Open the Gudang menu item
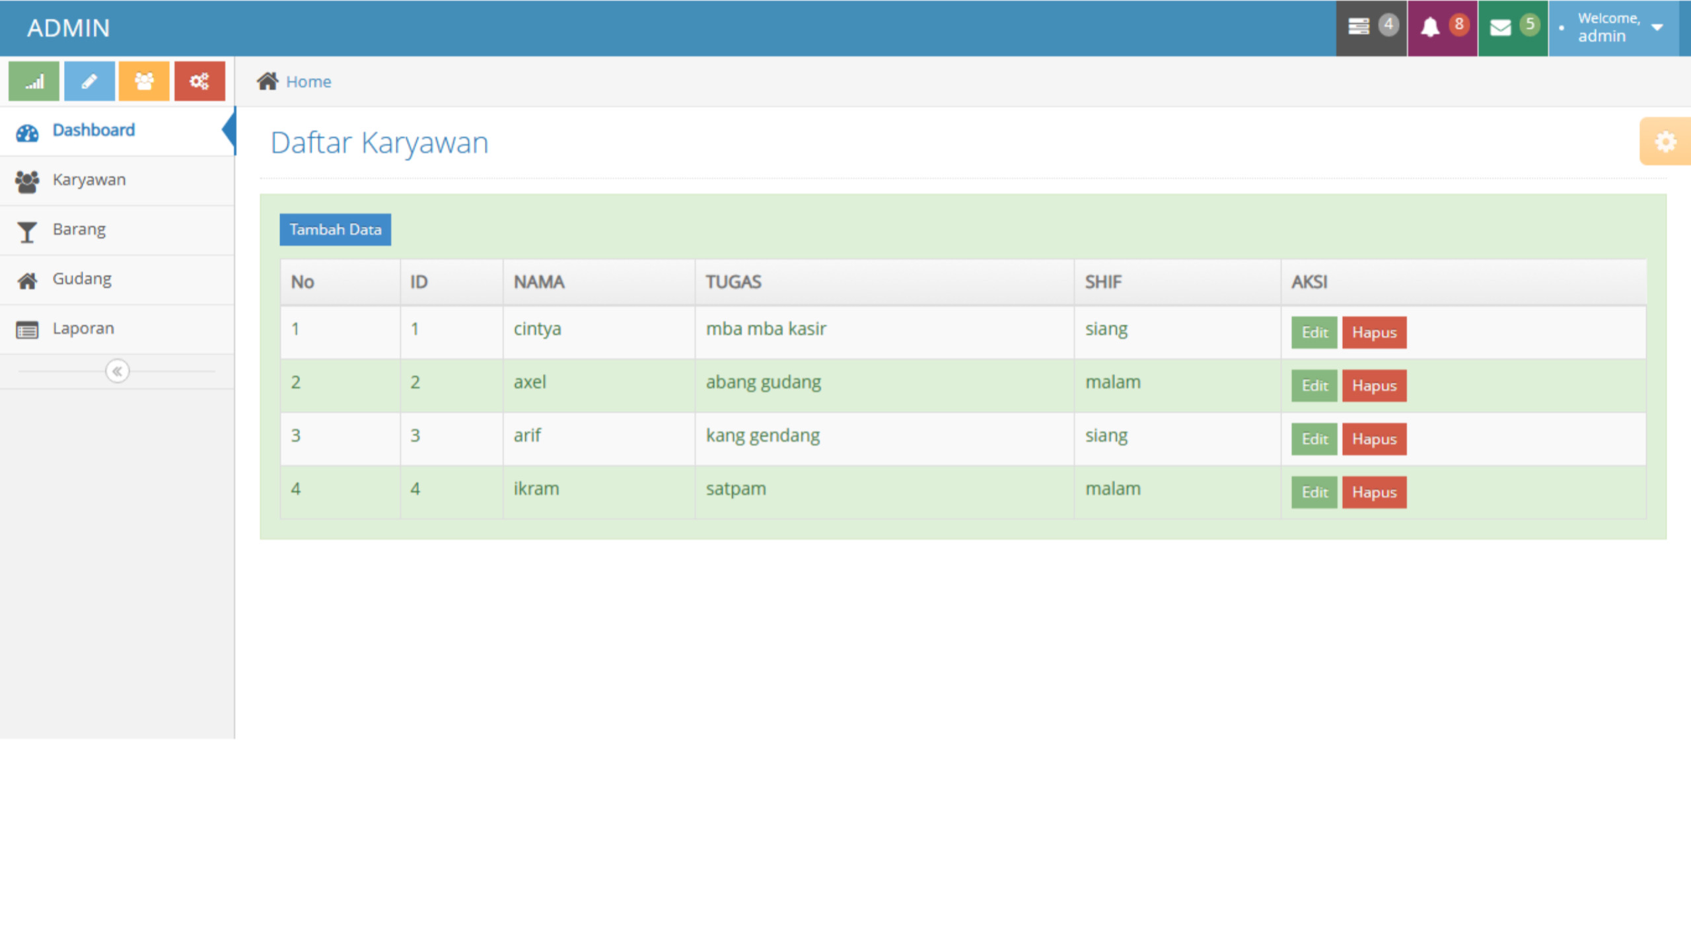The image size is (1691, 951). 117,279
